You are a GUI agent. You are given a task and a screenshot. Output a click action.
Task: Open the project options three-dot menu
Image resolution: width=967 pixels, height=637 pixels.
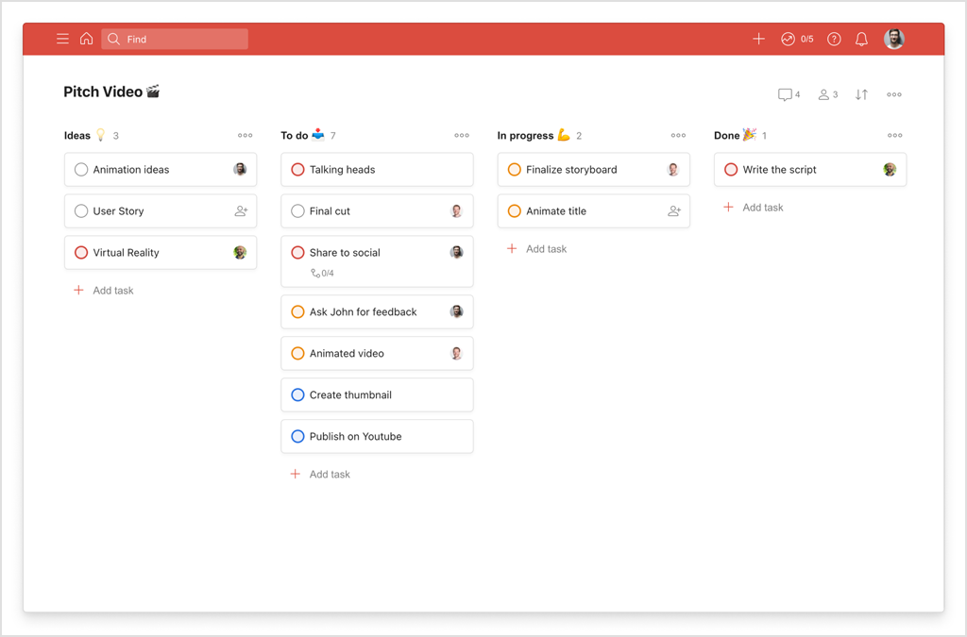pyautogui.click(x=893, y=94)
